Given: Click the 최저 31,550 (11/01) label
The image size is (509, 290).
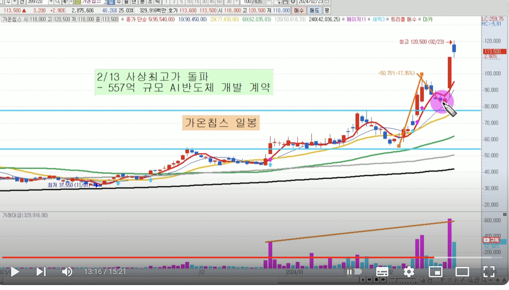Looking at the screenshot, I should click(x=69, y=185).
